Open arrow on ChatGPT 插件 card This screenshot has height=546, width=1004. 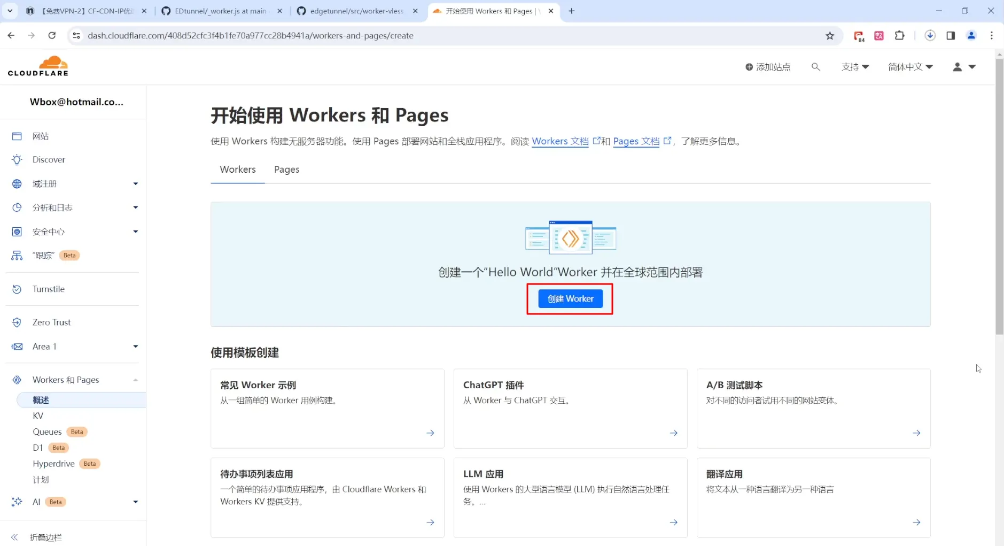click(x=673, y=433)
